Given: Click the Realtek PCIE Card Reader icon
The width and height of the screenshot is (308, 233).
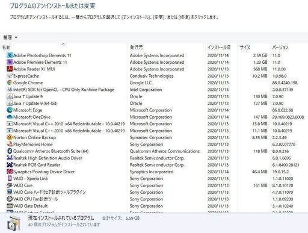Looking at the screenshot, I should tap(10, 165).
